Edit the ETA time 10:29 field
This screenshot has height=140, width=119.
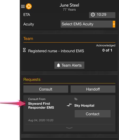[x=102, y=15]
